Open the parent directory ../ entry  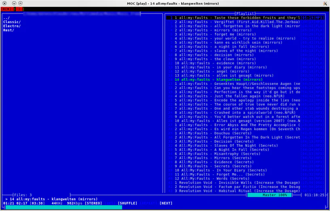[x=6, y=18]
